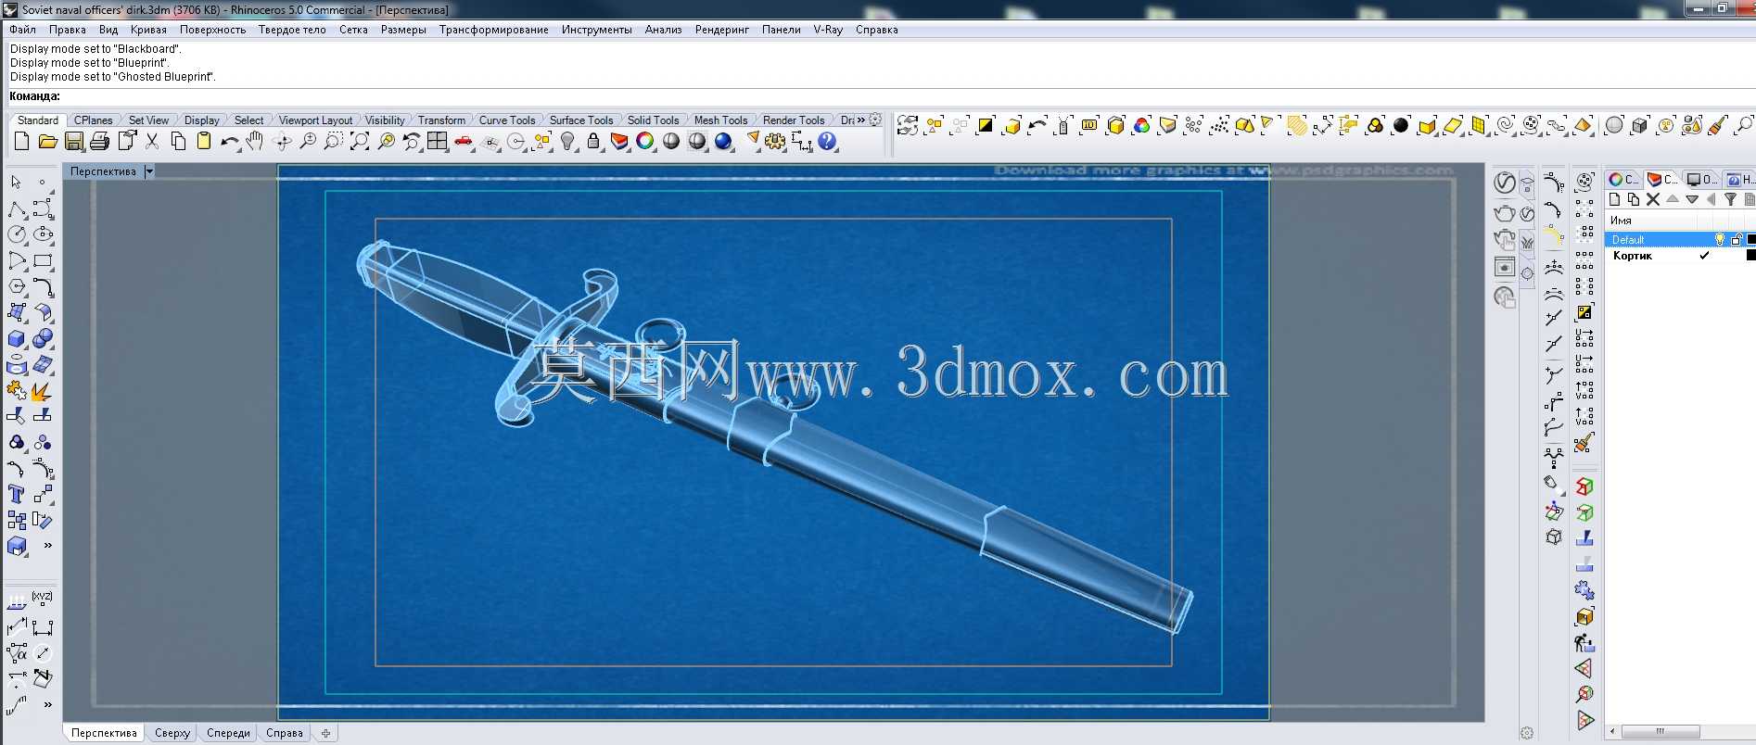The height and width of the screenshot is (745, 1756).
Task: Open the Рендеринг menu
Action: coord(722,30)
